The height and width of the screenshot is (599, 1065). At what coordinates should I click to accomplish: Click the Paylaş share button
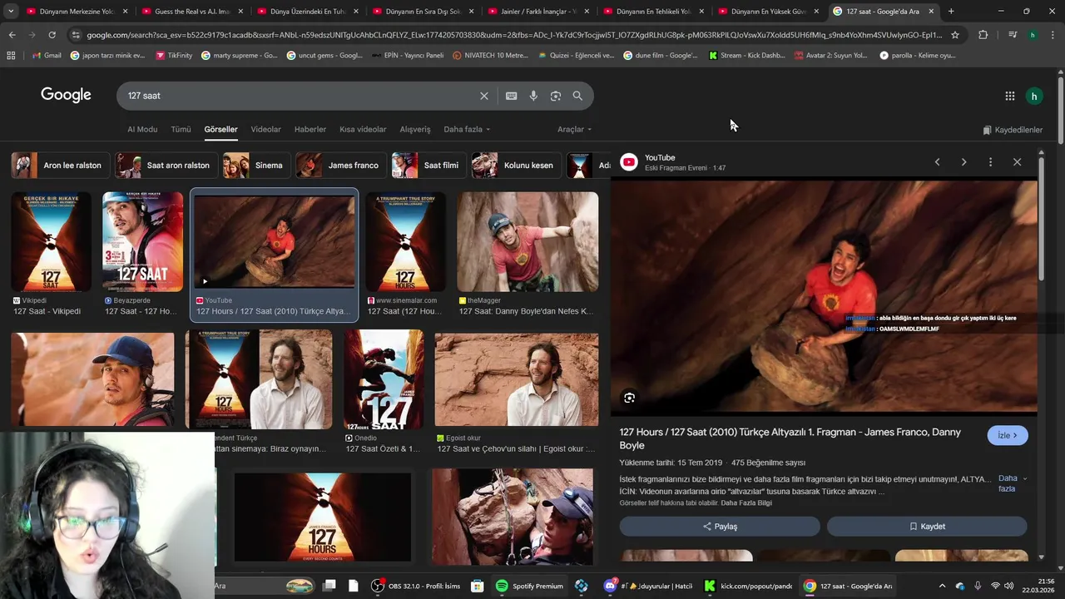point(720,527)
